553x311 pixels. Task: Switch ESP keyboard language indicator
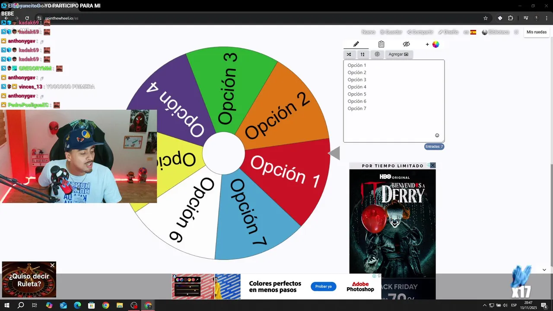click(514, 305)
